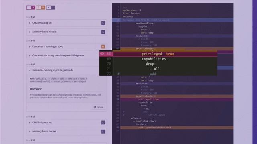Expand the Line #89 CPU limits not set issue

[x=67, y=122]
